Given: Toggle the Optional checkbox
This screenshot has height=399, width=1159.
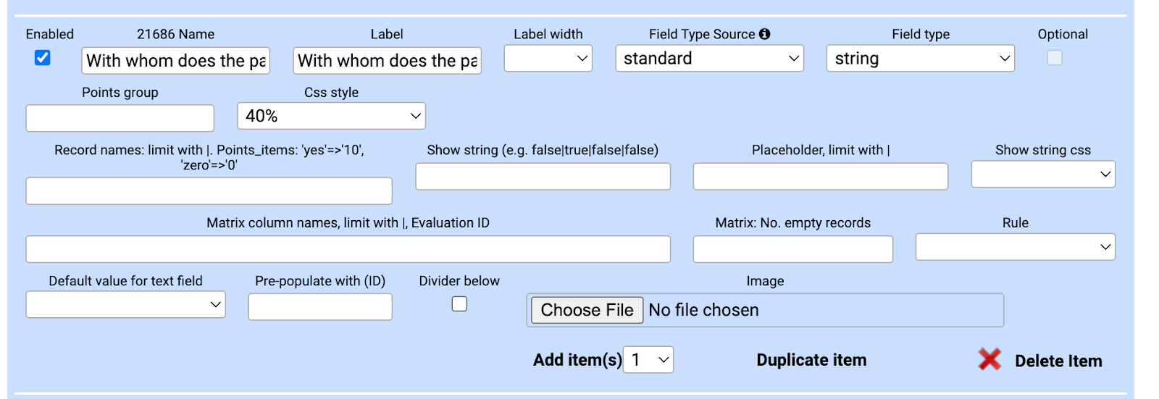Looking at the screenshot, I should click(x=1055, y=58).
